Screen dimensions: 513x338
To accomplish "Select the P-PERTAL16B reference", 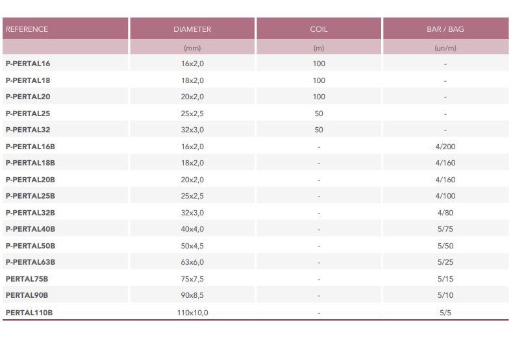I will (31, 147).
